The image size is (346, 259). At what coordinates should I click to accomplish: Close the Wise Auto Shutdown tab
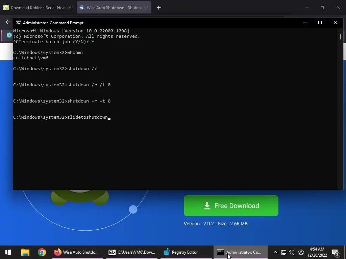[x=146, y=7]
